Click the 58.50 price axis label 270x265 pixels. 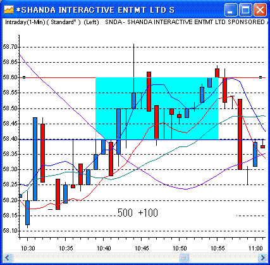(10, 108)
